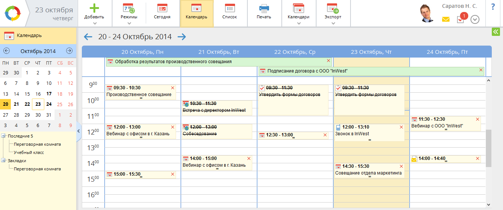Open the Режимы dropdown menu
This screenshot has height=210, width=503.
click(x=129, y=23)
